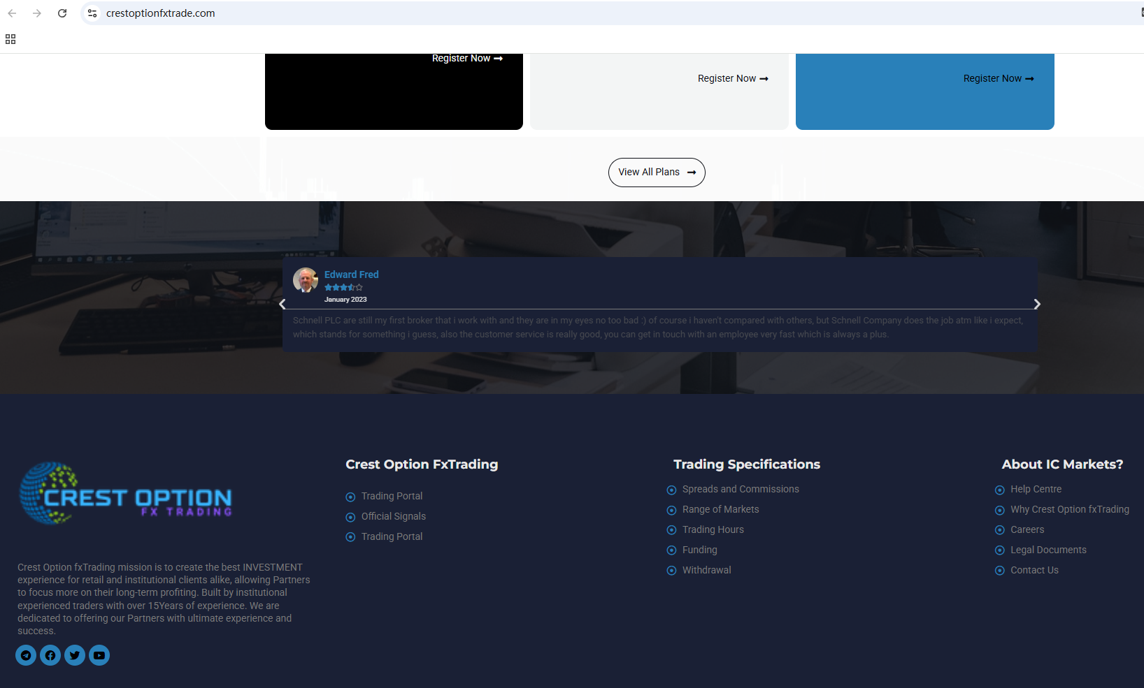The width and height of the screenshot is (1144, 688).
Task: Show the previous testimonial with left chevron
Action: tap(283, 304)
